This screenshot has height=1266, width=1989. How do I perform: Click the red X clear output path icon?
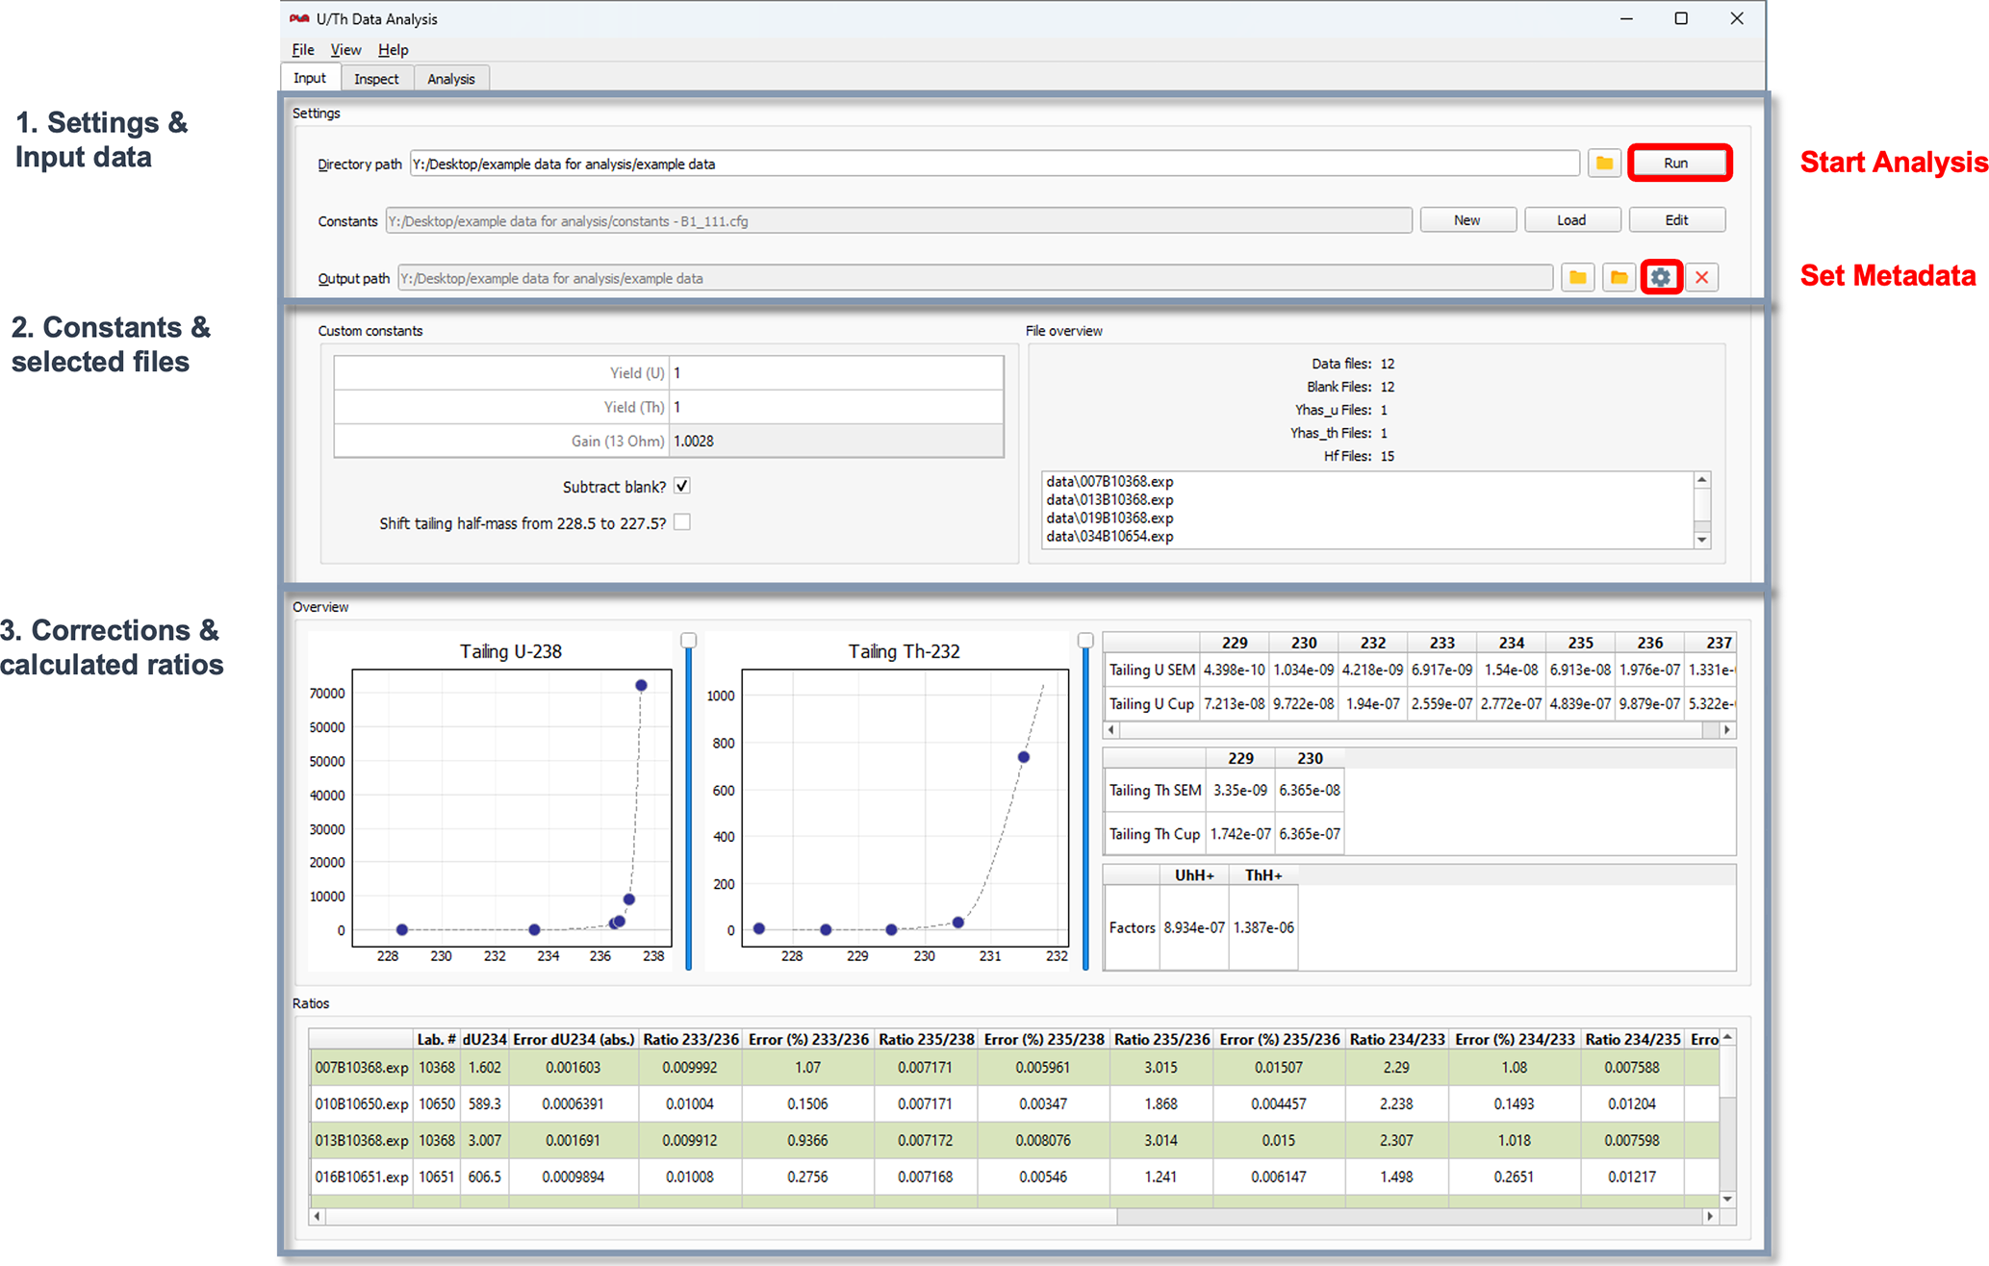click(1702, 278)
